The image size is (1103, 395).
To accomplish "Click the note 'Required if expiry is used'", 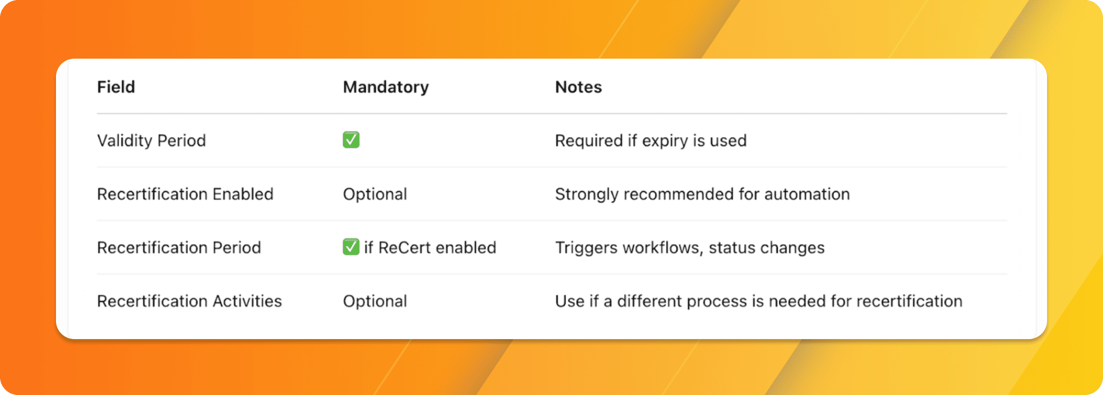I will [x=651, y=141].
